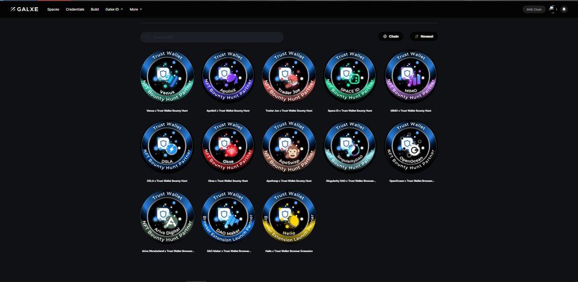Open the SingularityDAO badge image
Image resolution: width=578 pixels, height=282 pixels.
coord(350,146)
